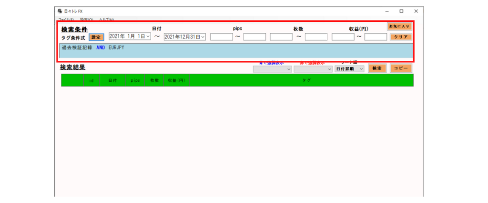Open the sort order dropdown showing 日付昇順
Viewport: 488px width, 203px height.
(349, 69)
